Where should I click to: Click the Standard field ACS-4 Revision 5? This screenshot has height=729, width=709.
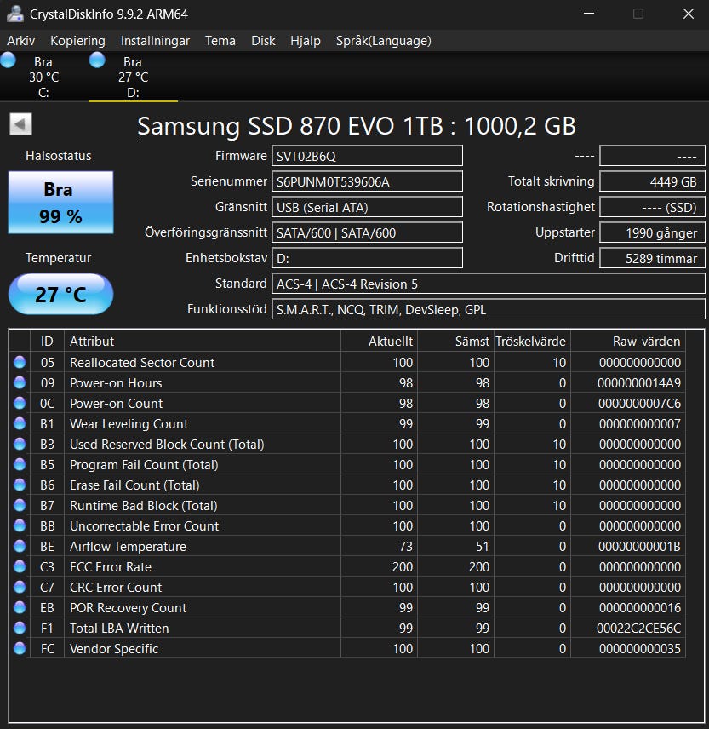[489, 284]
